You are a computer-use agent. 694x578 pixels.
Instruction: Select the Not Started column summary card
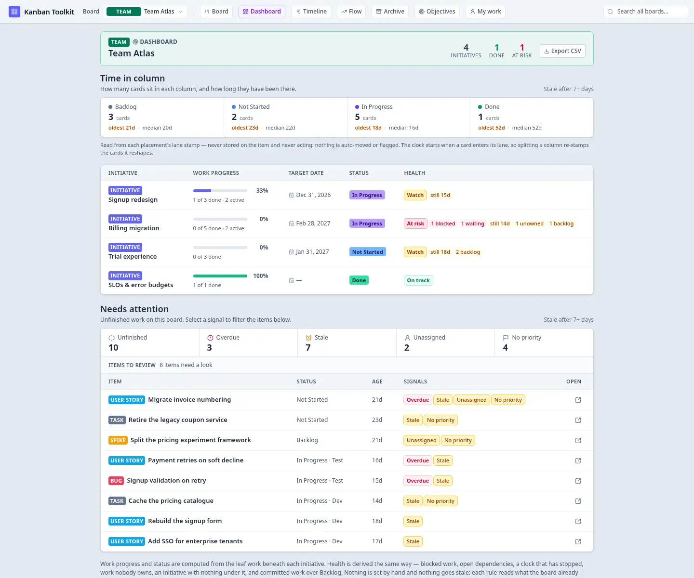(285, 118)
